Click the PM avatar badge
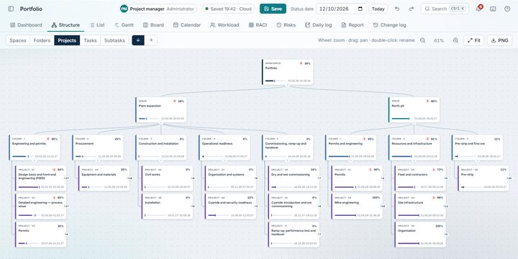Image resolution: width=518 pixels, height=259 pixels. [x=124, y=9]
